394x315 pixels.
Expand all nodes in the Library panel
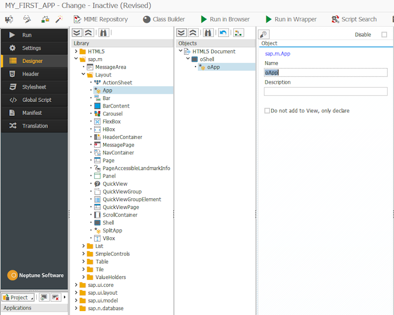(x=77, y=33)
